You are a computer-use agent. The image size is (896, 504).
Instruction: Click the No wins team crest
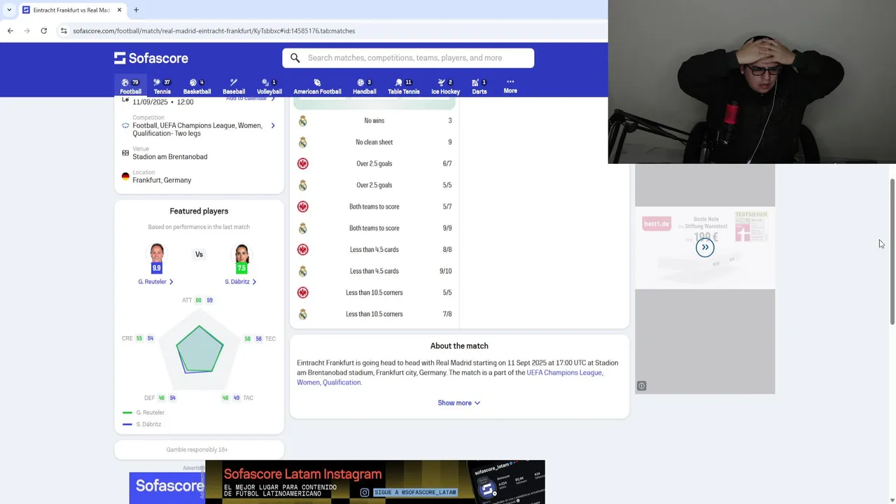[303, 121]
